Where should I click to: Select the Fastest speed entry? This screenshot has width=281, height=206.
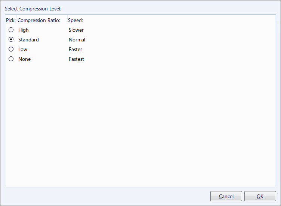pyautogui.click(x=76, y=59)
